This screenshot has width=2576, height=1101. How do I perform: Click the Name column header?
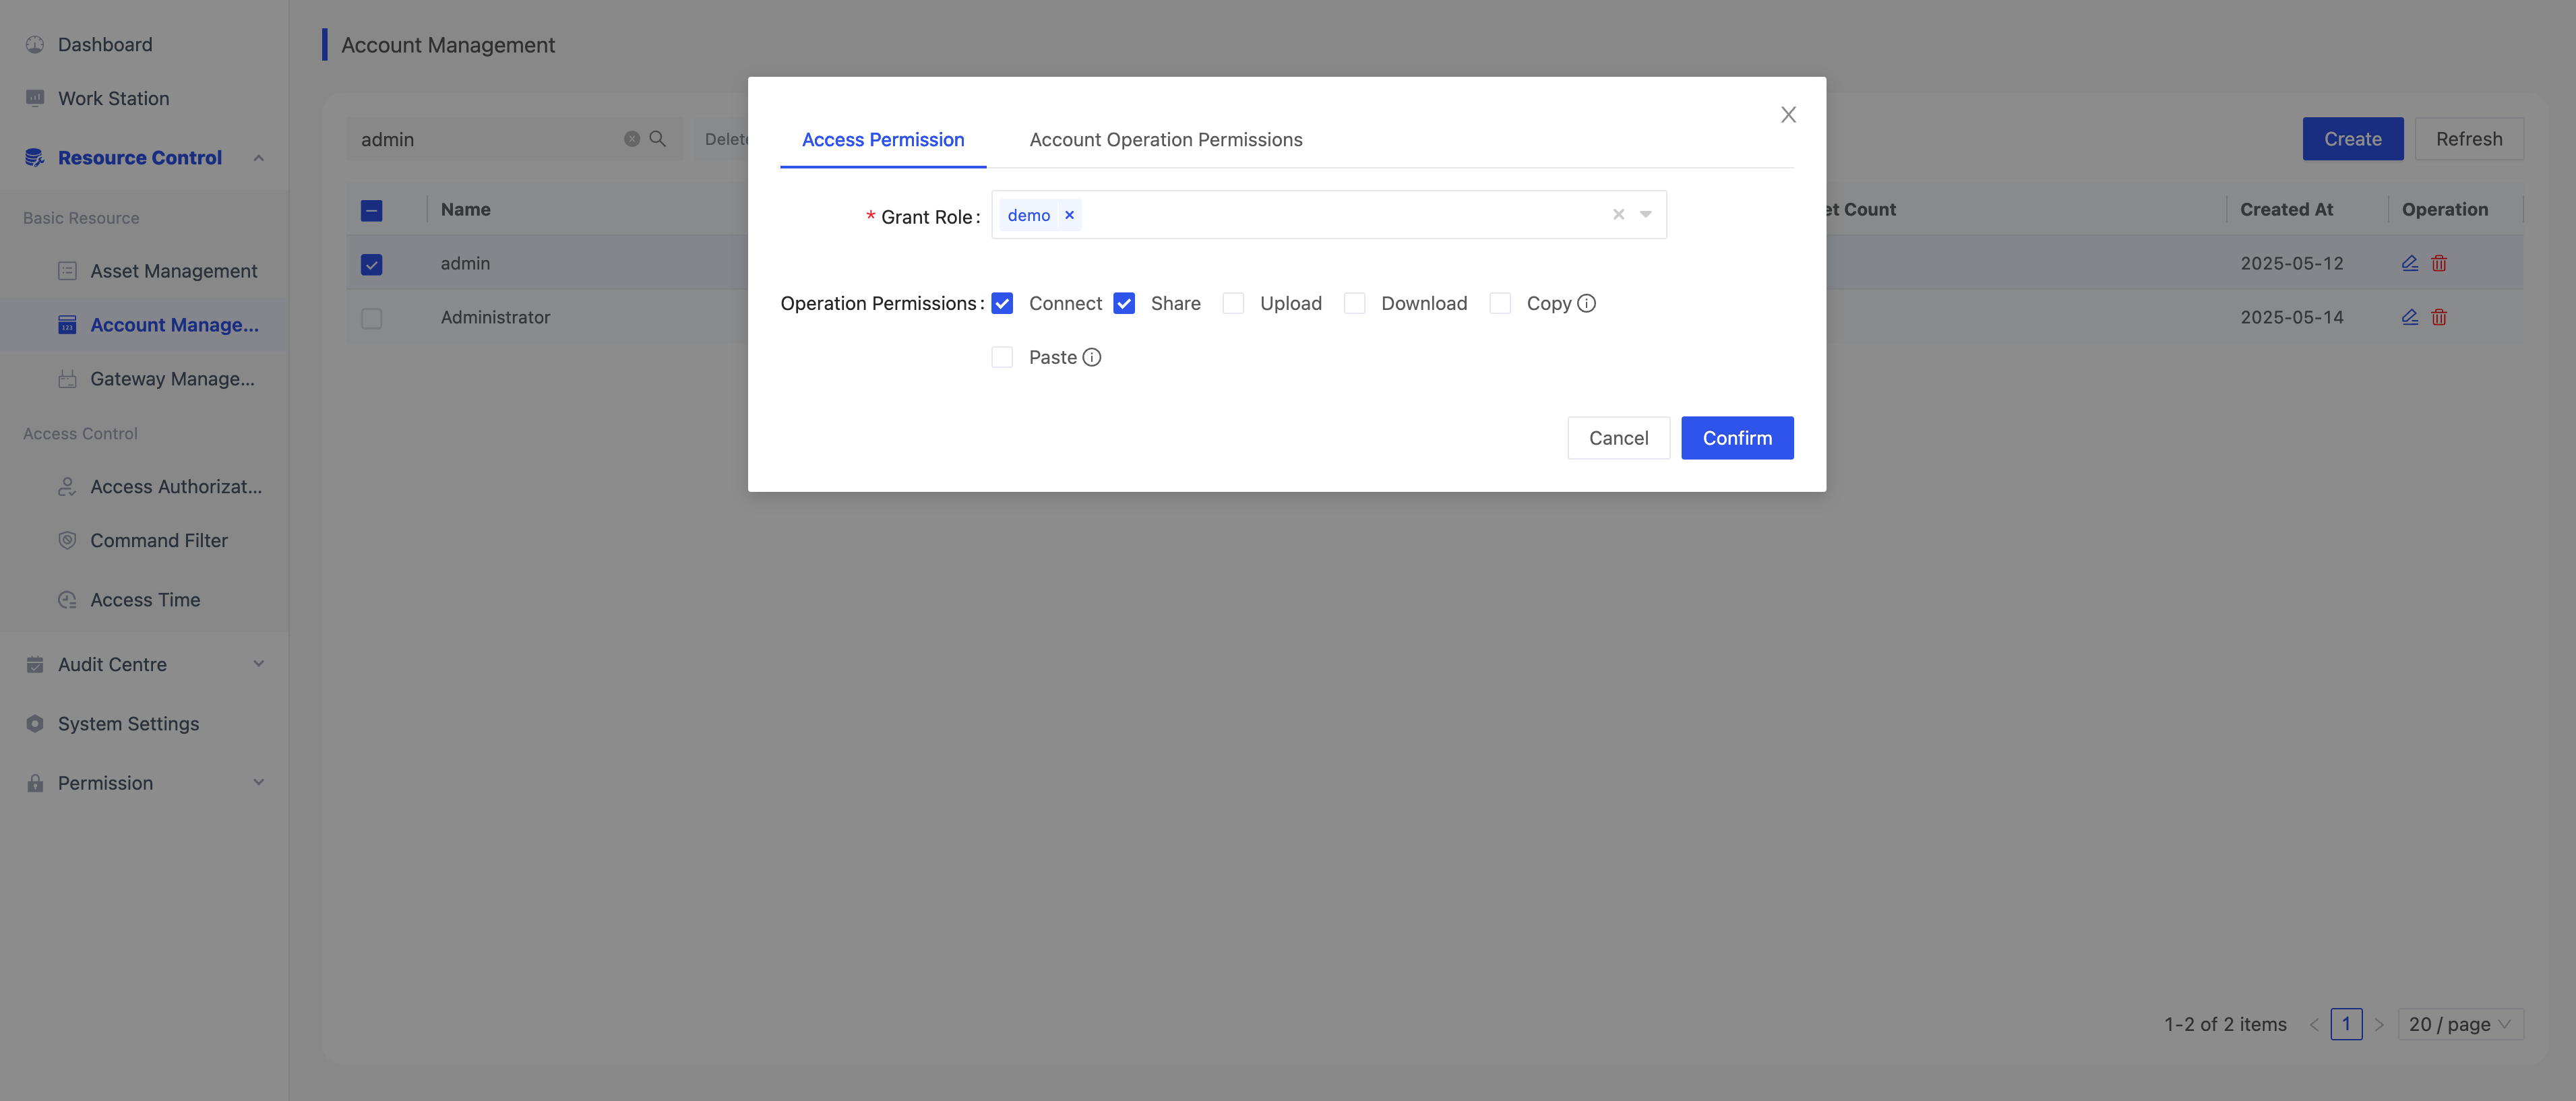point(465,210)
